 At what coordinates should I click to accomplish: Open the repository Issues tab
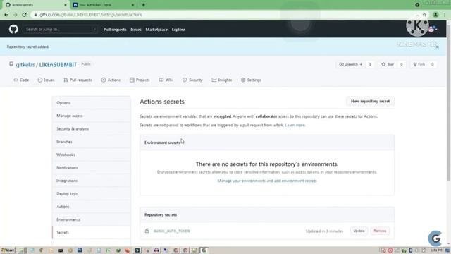(46, 80)
